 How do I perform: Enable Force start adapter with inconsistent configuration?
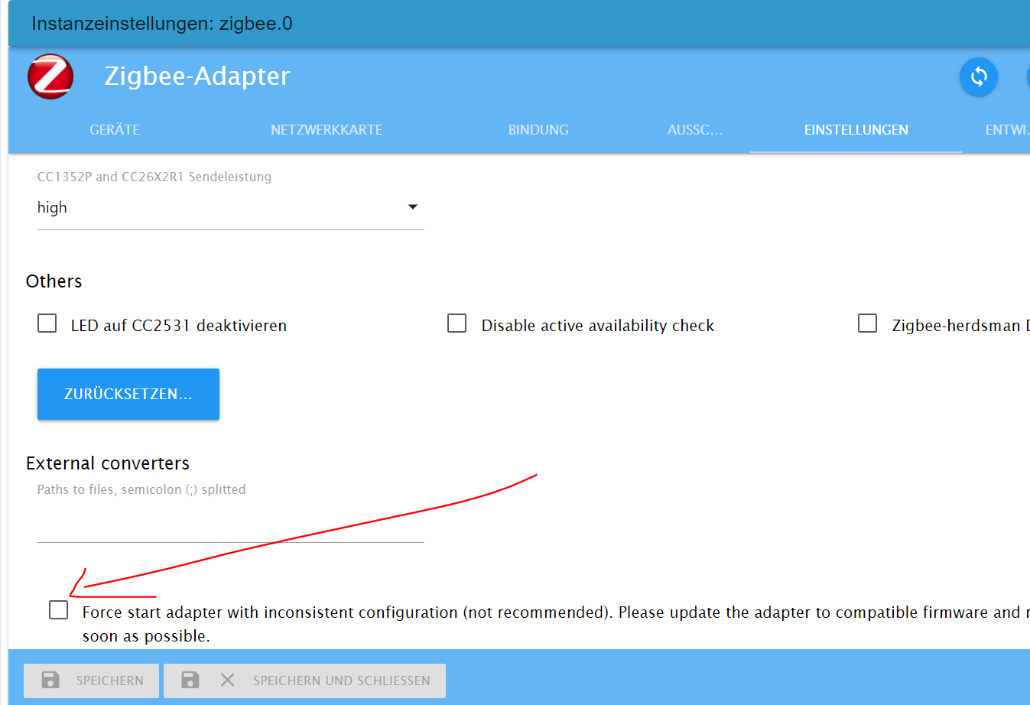58,610
